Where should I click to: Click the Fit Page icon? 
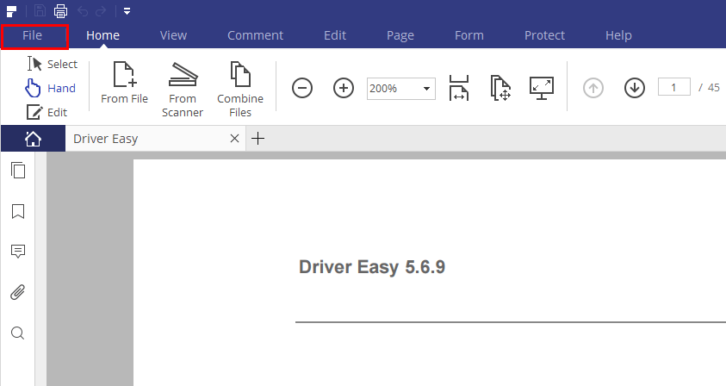[x=500, y=88]
